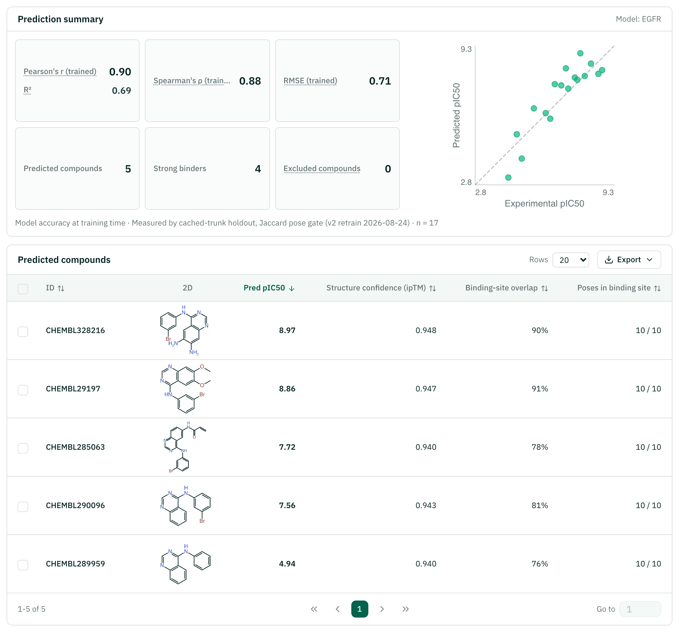Image resolution: width=679 pixels, height=632 pixels.
Task: Sort table by the ID column
Action: (55, 288)
